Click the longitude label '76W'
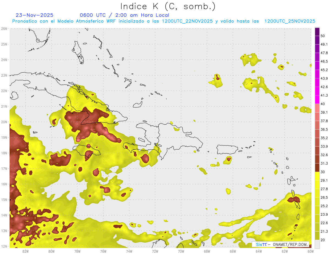The image size is (330, 255). [x=103, y=251]
